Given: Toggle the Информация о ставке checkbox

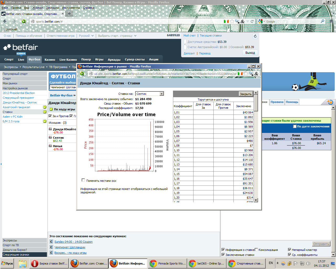Looking at the screenshot, I should point(223,250).
